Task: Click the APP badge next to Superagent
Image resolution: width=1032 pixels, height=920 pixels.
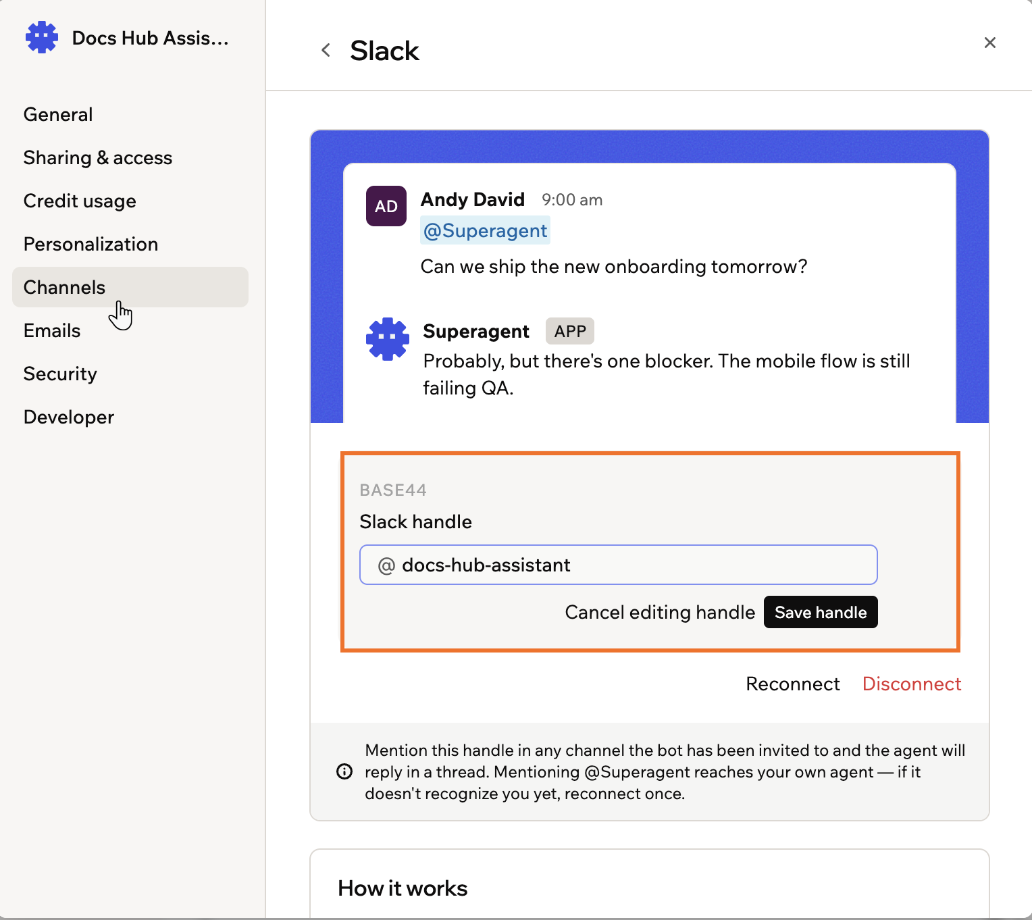Action: click(x=570, y=331)
